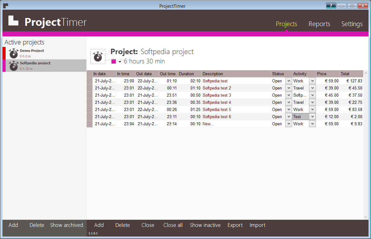Image resolution: width=371 pixels, height=239 pixels.
Task: Open Status dropdown for Softpedia test 6
Action: 289,117
